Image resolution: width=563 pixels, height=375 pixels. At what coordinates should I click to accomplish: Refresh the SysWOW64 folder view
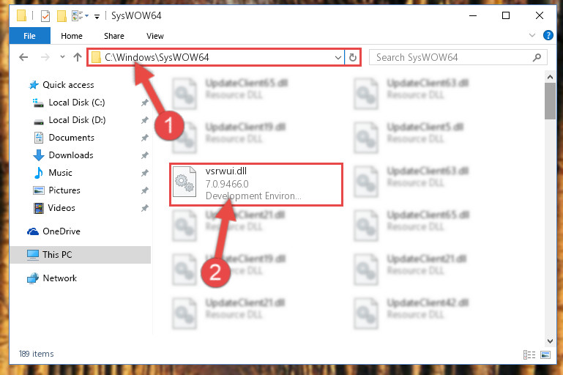tap(353, 57)
